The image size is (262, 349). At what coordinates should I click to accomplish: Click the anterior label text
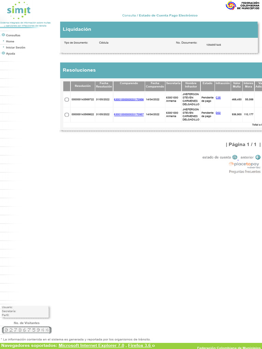coord(247,157)
